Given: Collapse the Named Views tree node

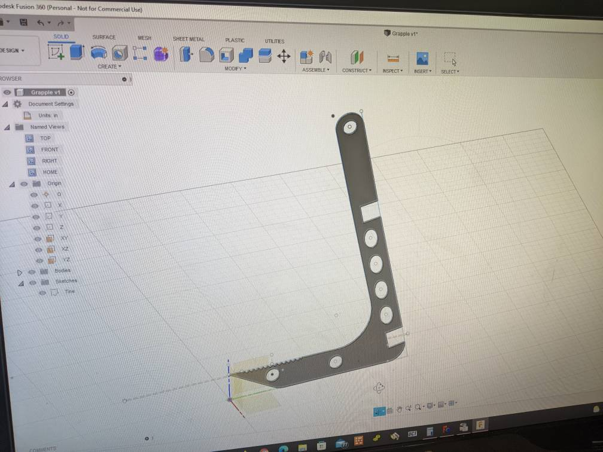Looking at the screenshot, I should coord(7,127).
